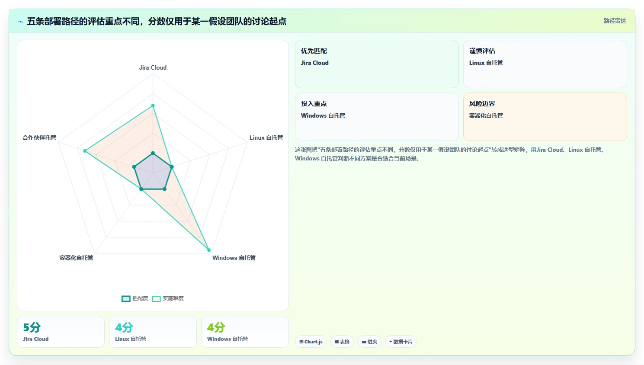The width and height of the screenshot is (644, 365).
Task: Toggle the 实施难度 legend label
Action: pos(173,298)
